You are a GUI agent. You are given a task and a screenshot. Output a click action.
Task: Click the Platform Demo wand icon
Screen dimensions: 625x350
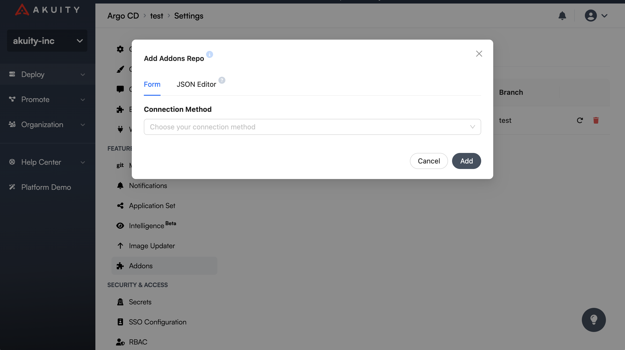[x=12, y=187]
